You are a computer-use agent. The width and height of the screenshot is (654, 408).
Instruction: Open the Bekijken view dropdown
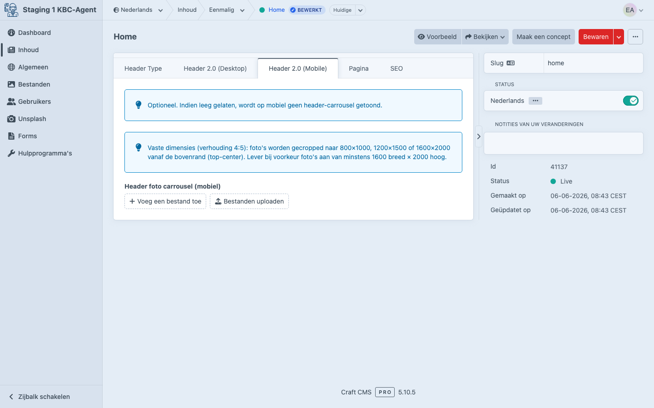tap(485, 37)
